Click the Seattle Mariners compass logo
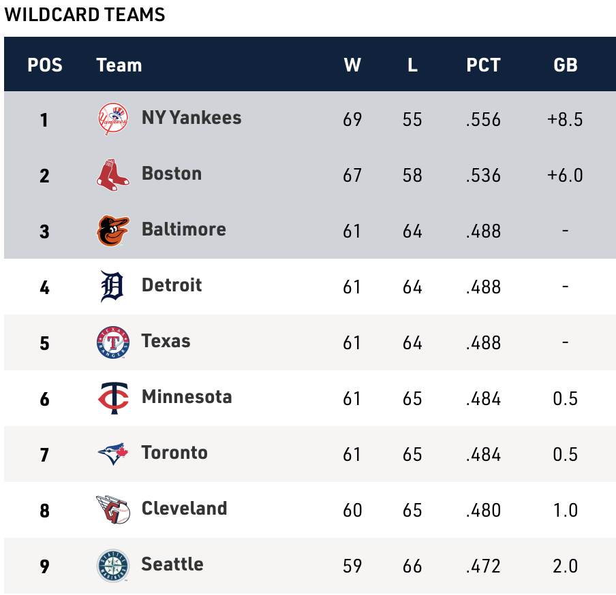This screenshot has height=595, width=616. point(113,566)
